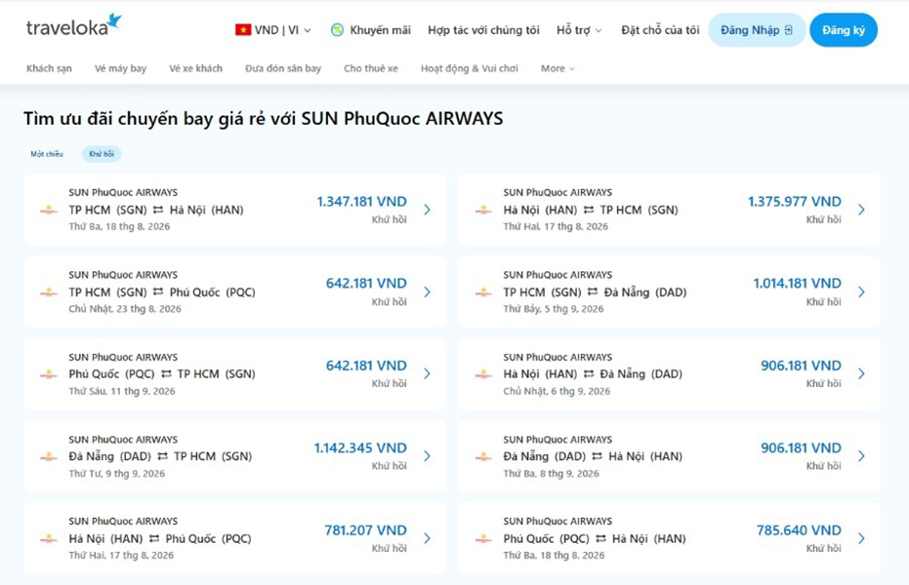This screenshot has width=909, height=585.
Task: Click airline logo on TP HCM–Đà Nẵng card
Action: 483,292
